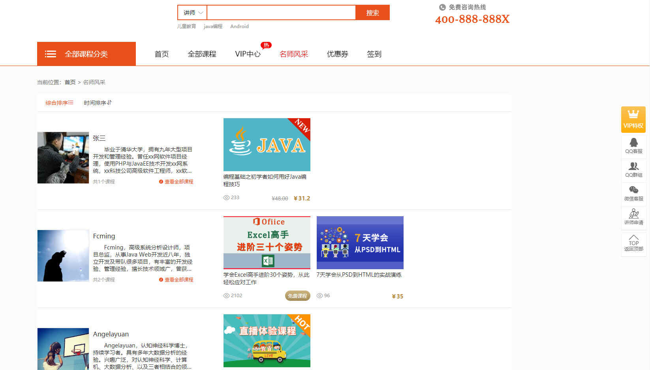Click the 热 hot badge on VIP中心
Screen dimensions: 650x370
click(266, 45)
